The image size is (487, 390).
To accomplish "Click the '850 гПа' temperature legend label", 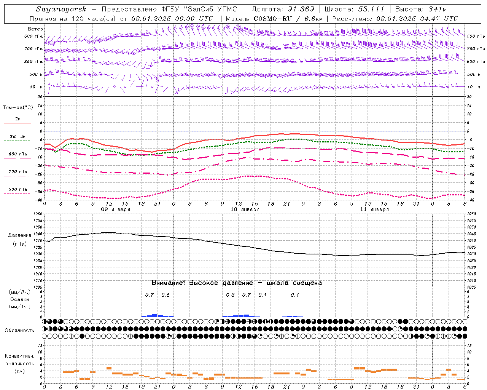I will pyautogui.click(x=18, y=154).
